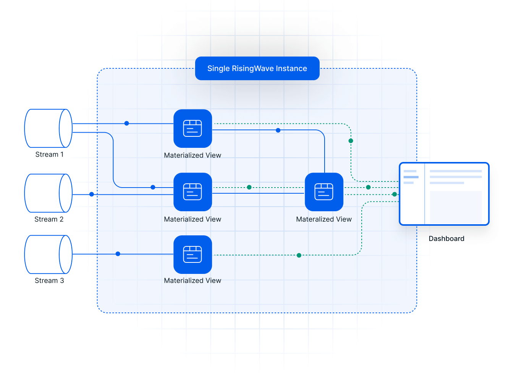Viewport: 514px width, 382px height.
Task: Select the 'Stream 3' text label
Action: pyautogui.click(x=49, y=281)
